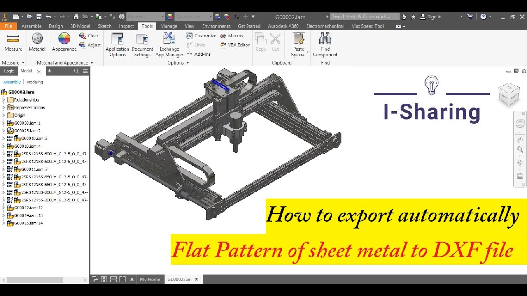Expand the Origin folder

4,116
